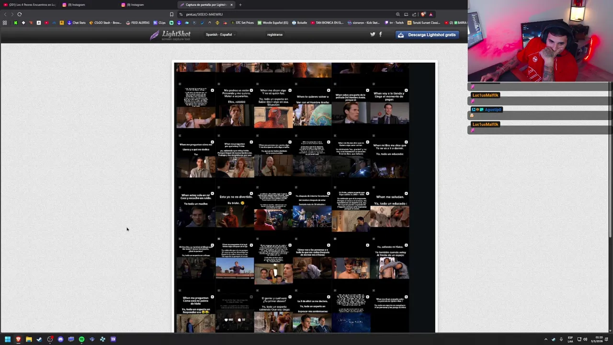
Task: Show hidden system tray icons
Action: coord(545,339)
